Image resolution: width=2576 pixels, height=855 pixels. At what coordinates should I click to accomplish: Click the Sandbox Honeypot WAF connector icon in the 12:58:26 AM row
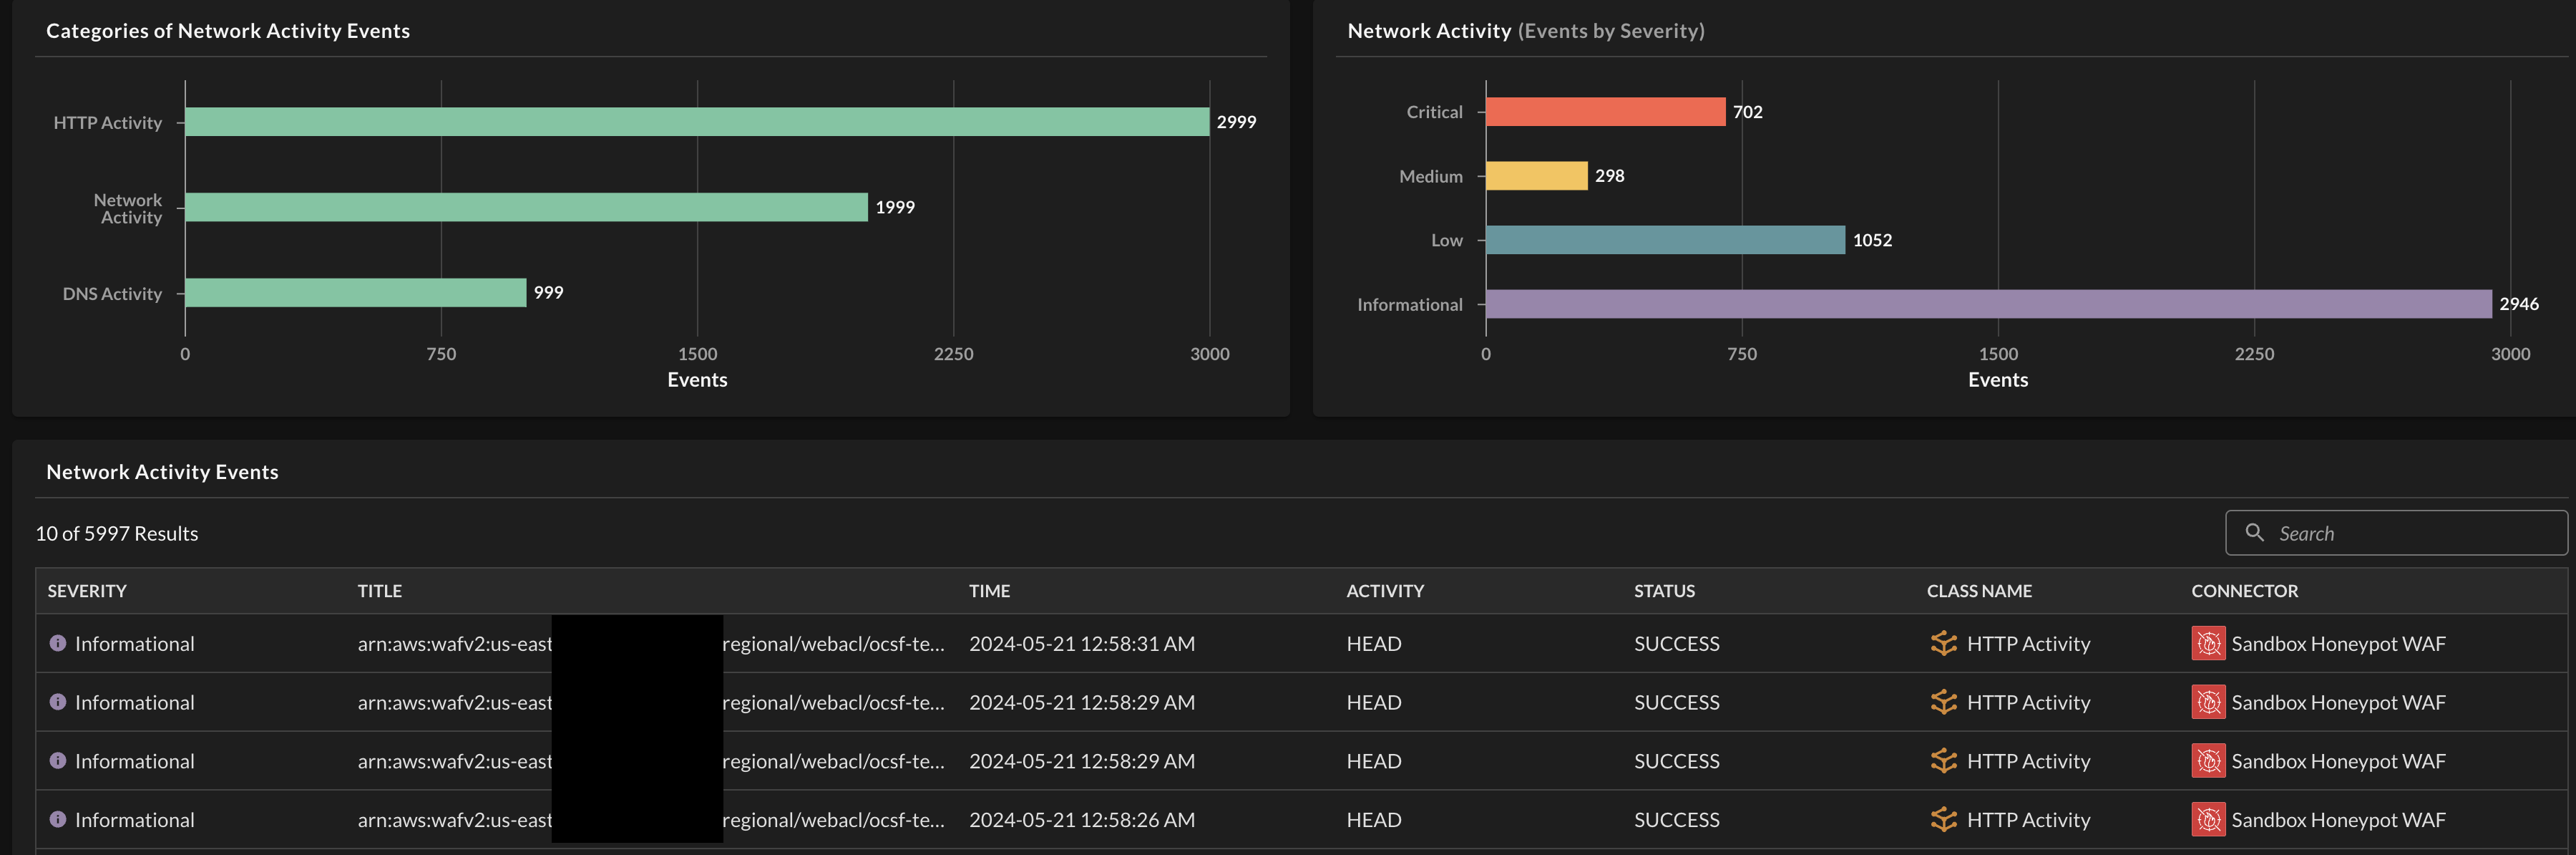(2208, 819)
